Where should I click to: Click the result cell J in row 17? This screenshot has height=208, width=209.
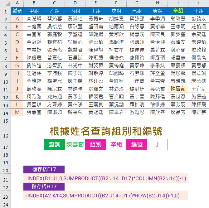click(x=158, y=145)
